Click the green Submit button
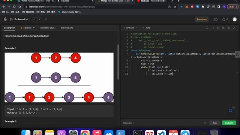 click(229, 123)
